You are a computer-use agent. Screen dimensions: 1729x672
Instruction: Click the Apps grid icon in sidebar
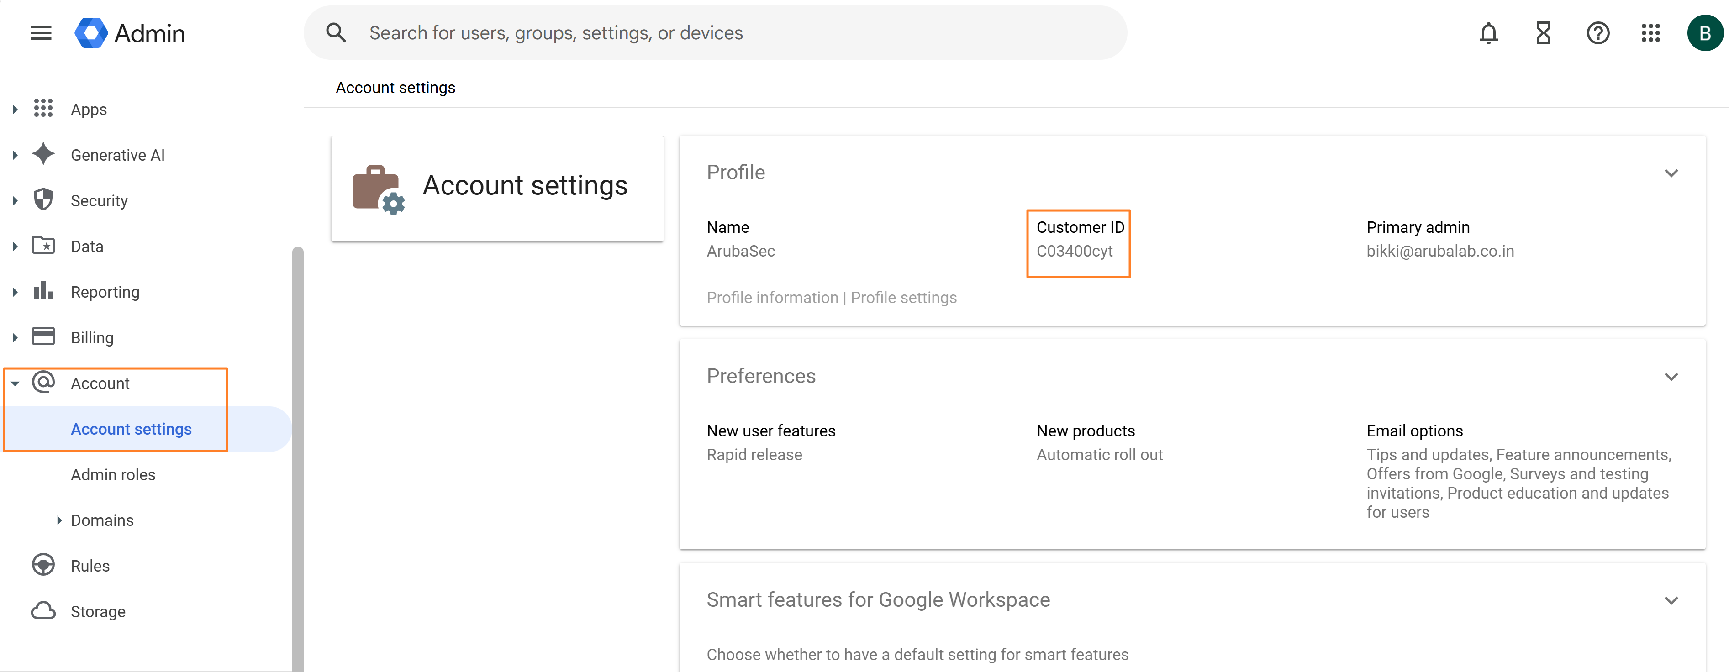pos(44,109)
